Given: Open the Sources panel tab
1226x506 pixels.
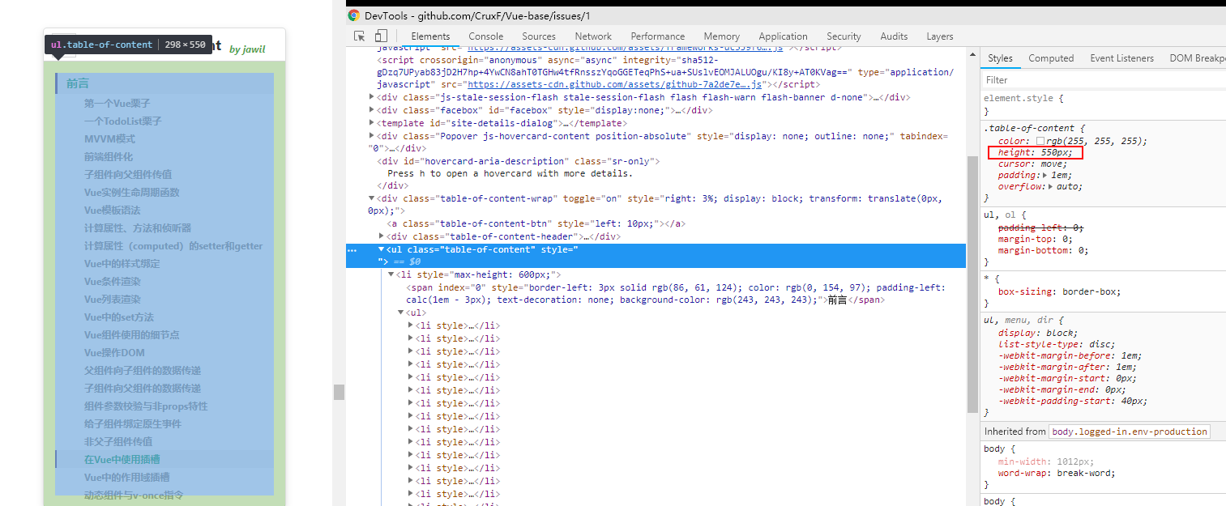Looking at the screenshot, I should click(539, 36).
